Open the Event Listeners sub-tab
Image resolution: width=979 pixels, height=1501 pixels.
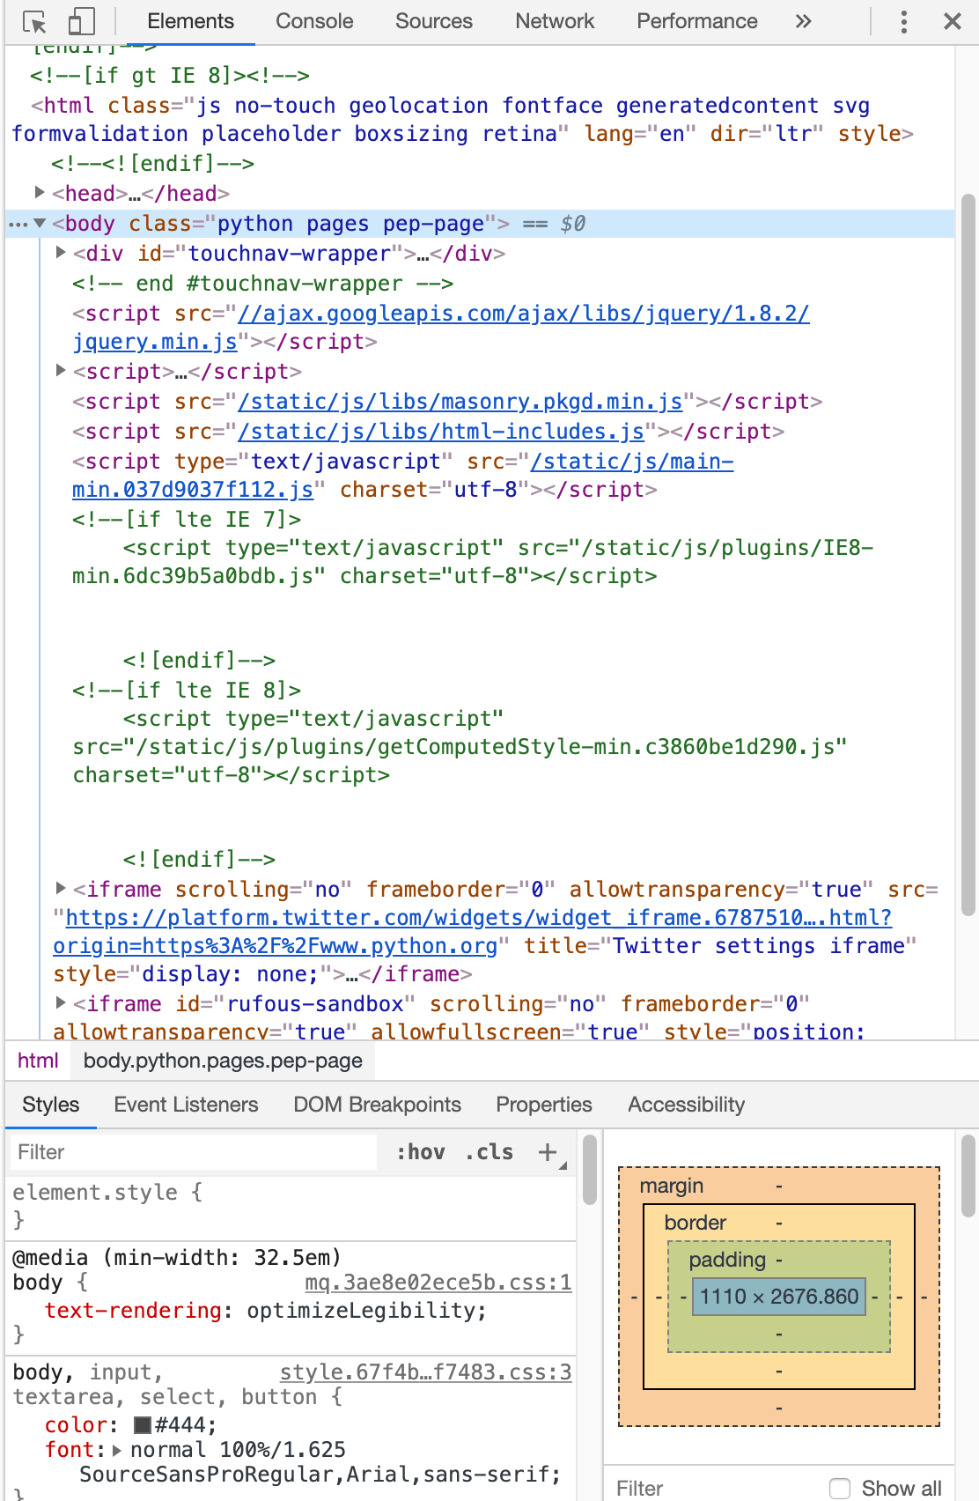[x=186, y=1105]
